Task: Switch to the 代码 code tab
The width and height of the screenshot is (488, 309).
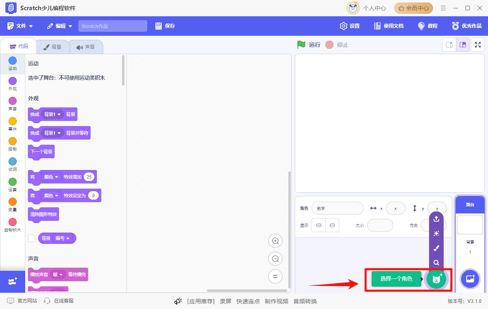Action: [x=19, y=46]
